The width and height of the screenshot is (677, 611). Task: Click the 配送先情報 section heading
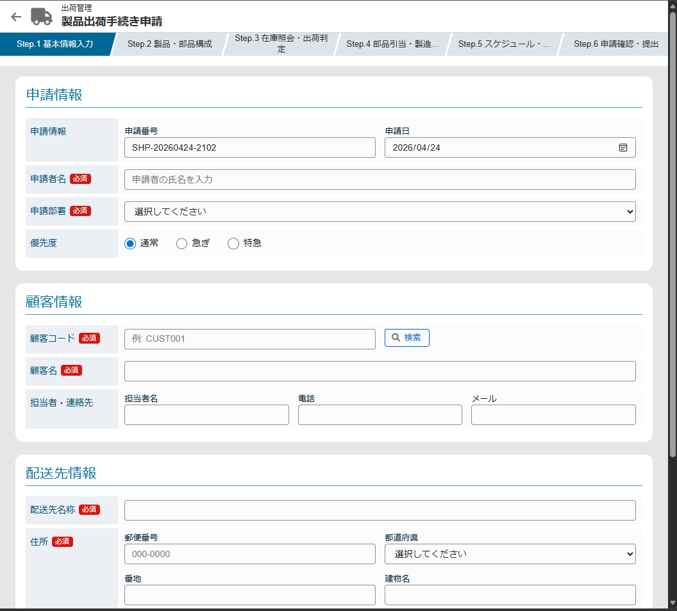(61, 473)
